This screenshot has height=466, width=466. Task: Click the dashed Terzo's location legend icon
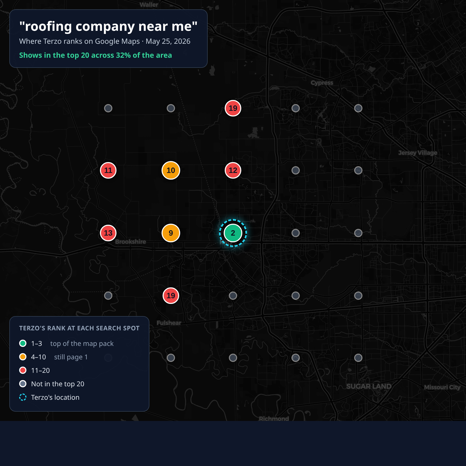pyautogui.click(x=23, y=397)
